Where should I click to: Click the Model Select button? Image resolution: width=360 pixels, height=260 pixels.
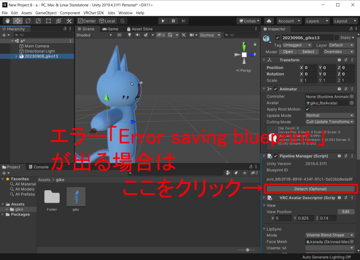pos(308,52)
